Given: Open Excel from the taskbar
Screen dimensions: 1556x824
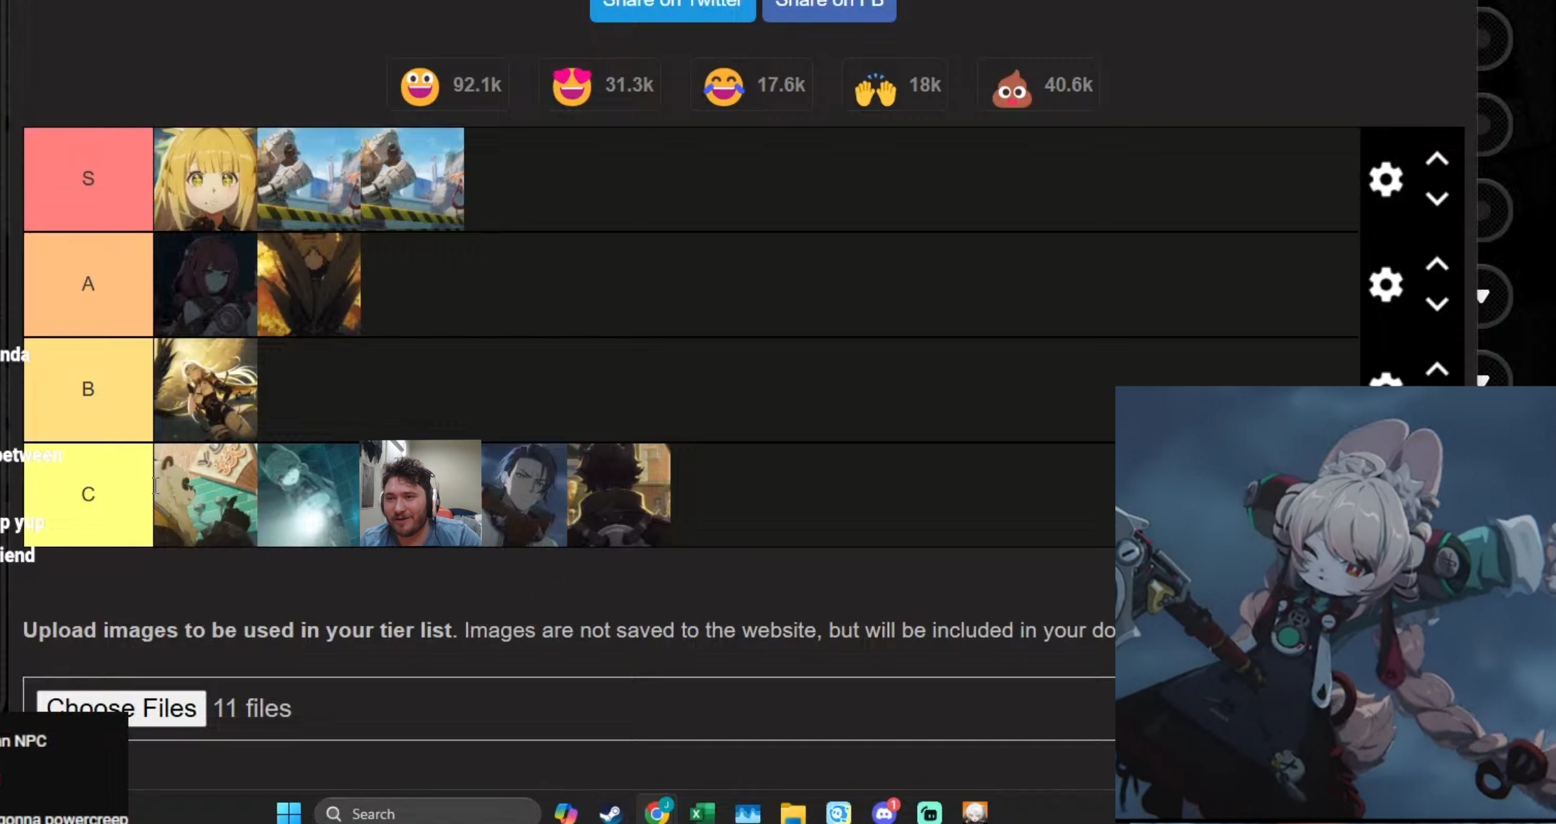Looking at the screenshot, I should (x=702, y=813).
